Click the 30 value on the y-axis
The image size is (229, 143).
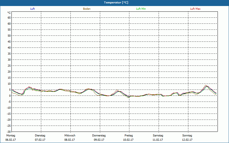tap(9, 60)
